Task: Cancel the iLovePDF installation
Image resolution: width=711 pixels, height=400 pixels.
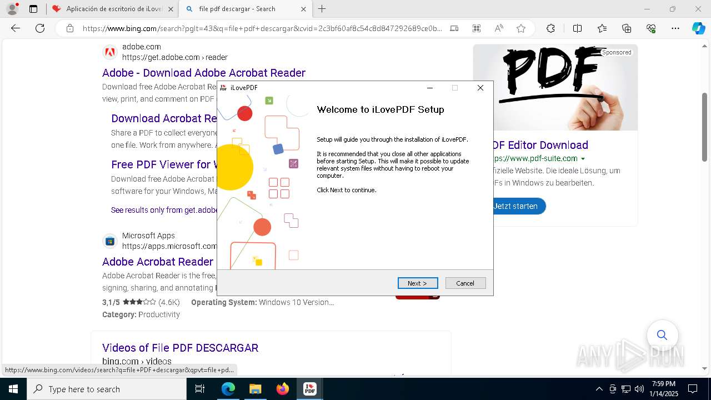Action: (465, 283)
